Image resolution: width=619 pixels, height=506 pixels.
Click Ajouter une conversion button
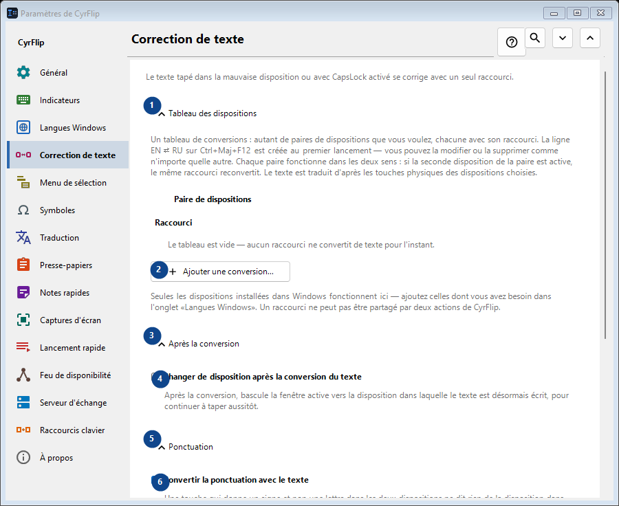pyautogui.click(x=220, y=272)
